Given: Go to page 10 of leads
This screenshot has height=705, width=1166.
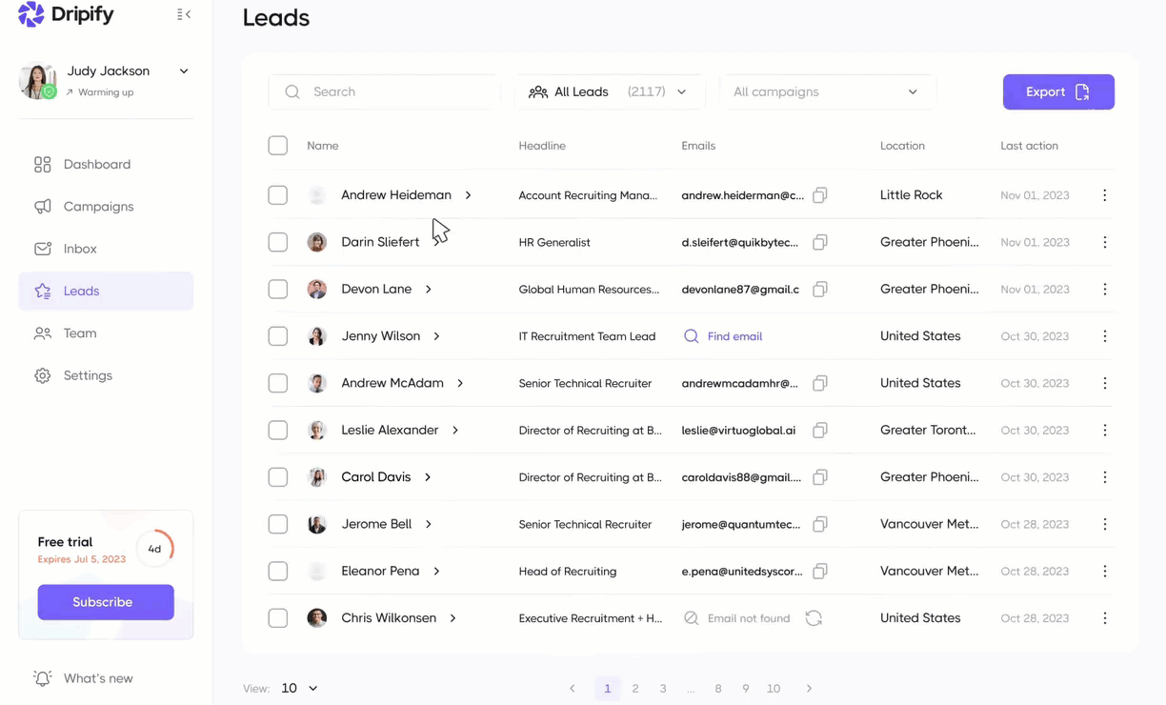Looking at the screenshot, I should tap(774, 688).
